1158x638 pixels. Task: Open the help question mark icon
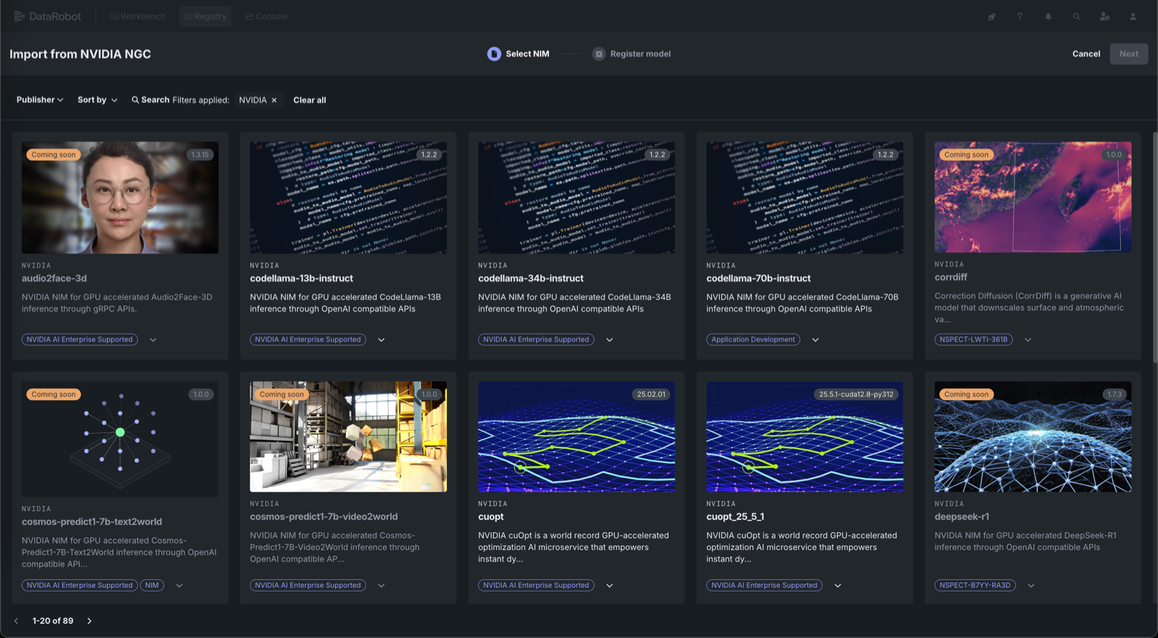tap(1020, 16)
